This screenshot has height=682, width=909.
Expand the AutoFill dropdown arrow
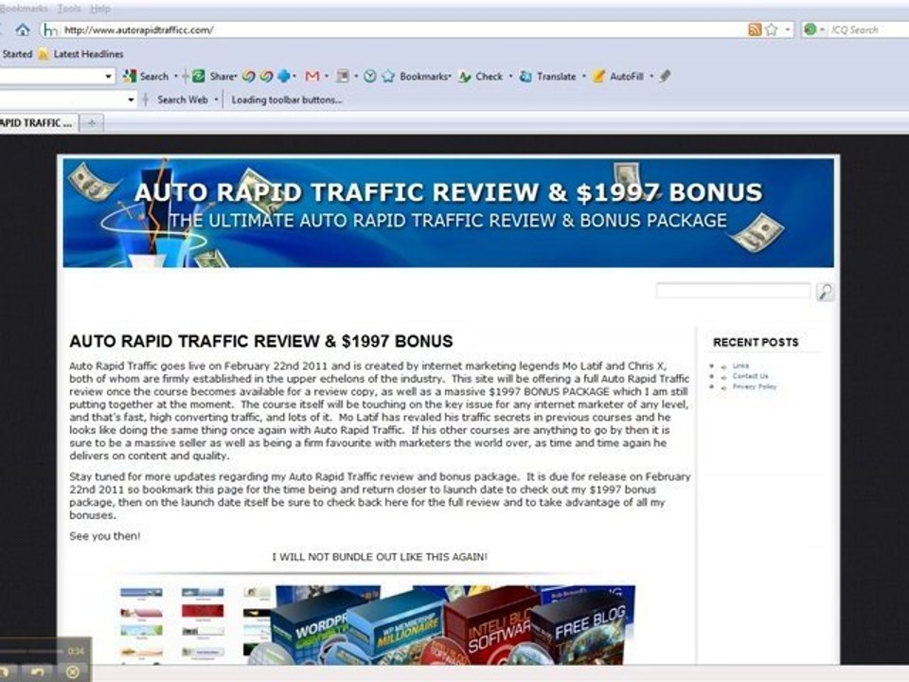point(651,76)
